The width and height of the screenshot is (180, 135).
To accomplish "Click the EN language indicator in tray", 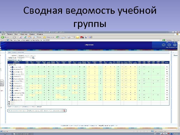I will [x=155, y=134].
